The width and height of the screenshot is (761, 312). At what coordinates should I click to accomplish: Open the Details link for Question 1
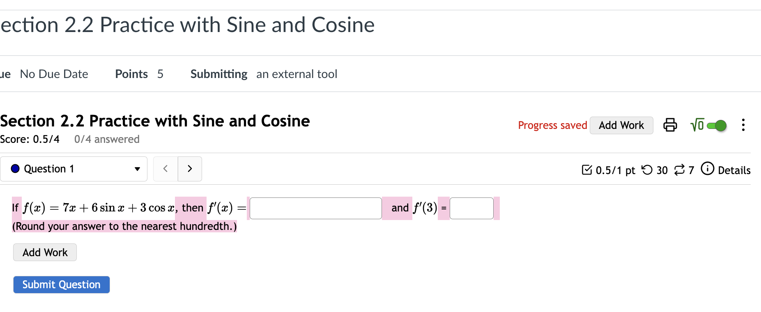click(x=734, y=170)
